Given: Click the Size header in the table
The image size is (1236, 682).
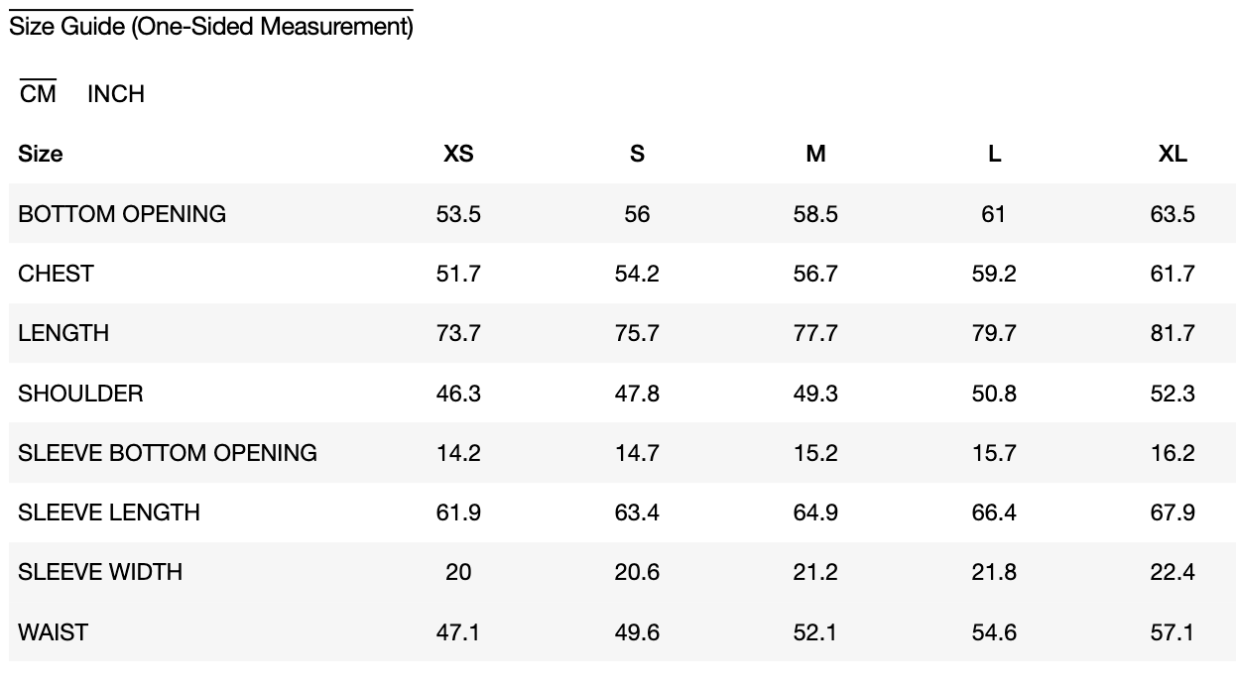Looking at the screenshot, I should pos(41,154).
